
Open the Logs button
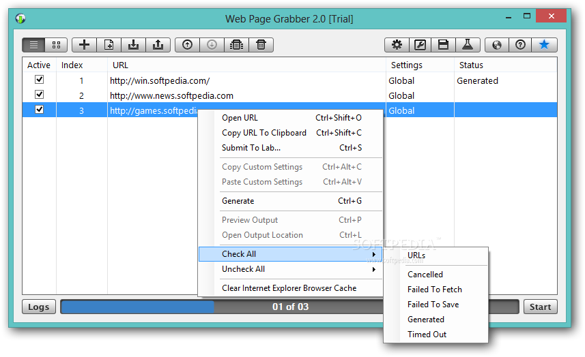point(39,307)
